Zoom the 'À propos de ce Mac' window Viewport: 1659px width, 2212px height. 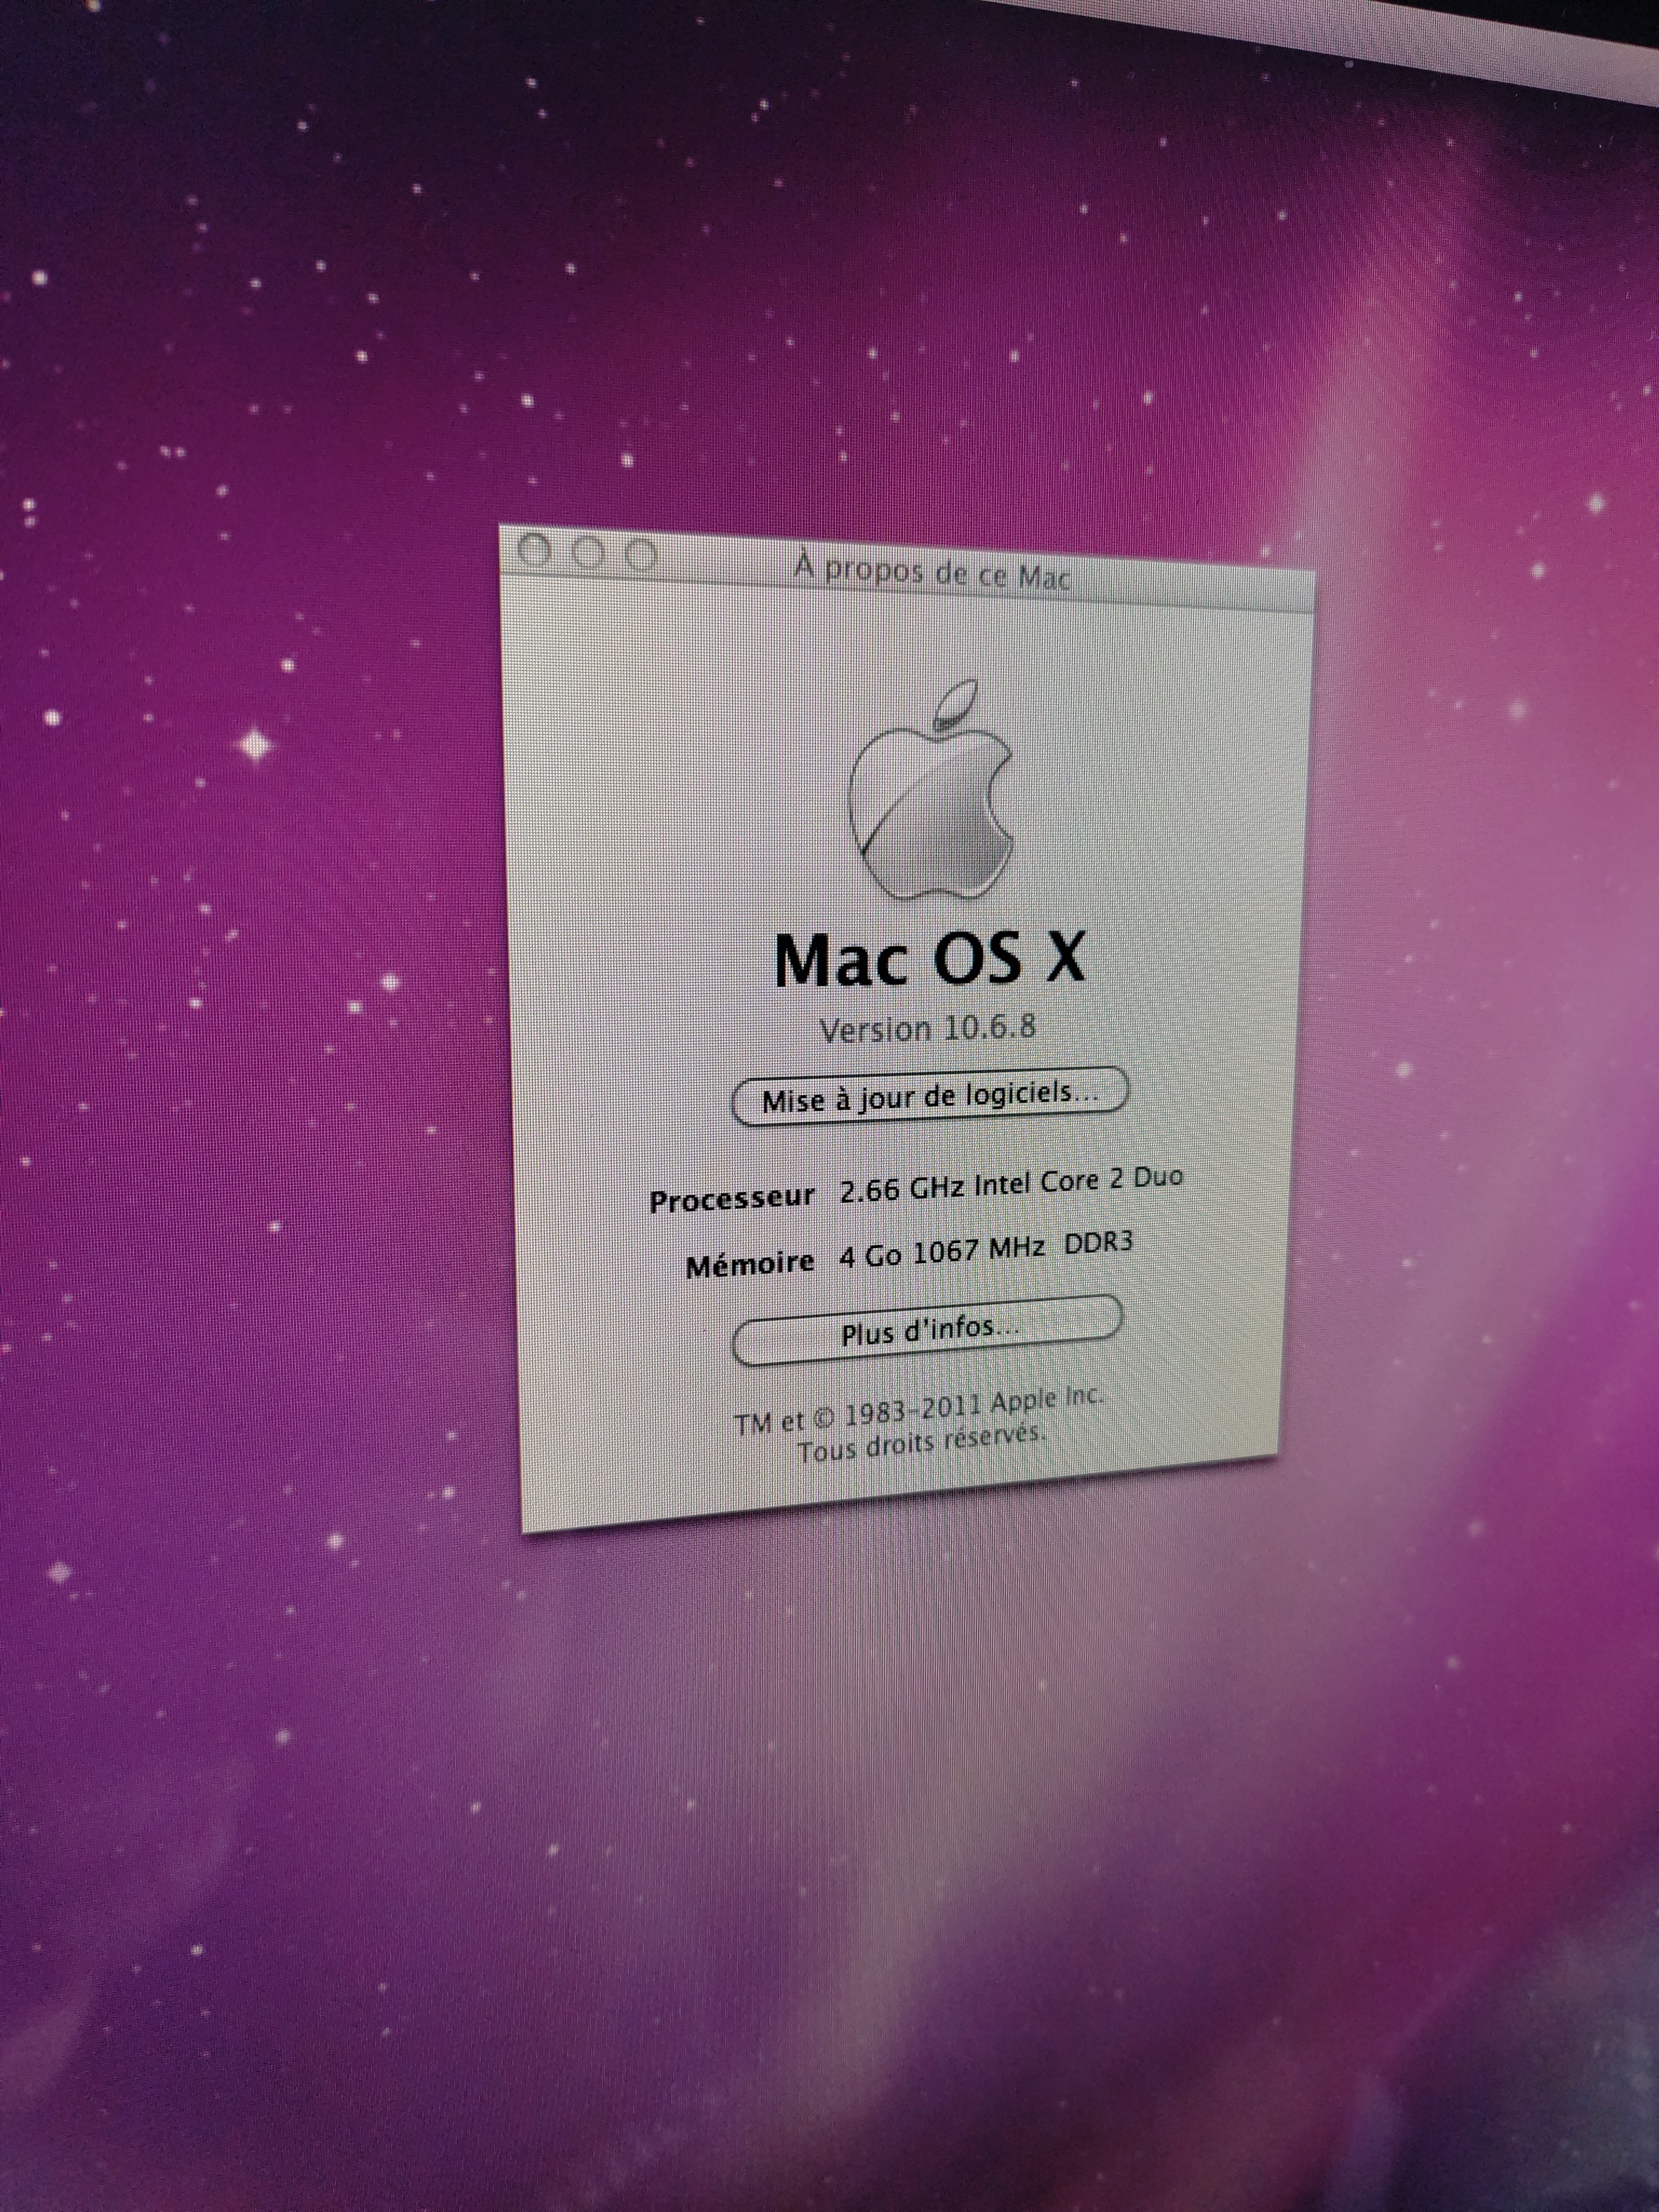click(x=641, y=555)
